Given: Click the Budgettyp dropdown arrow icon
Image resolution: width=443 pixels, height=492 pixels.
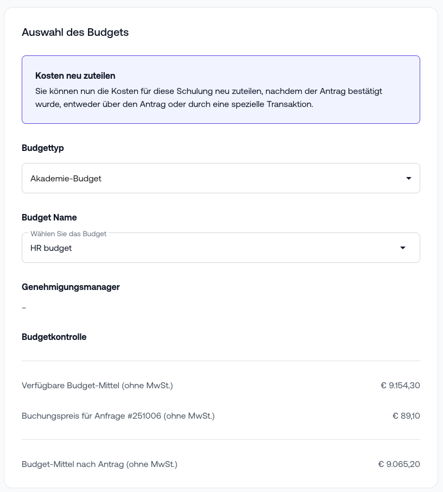Looking at the screenshot, I should (409, 178).
